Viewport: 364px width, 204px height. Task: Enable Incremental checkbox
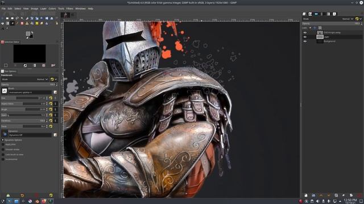click(3, 159)
